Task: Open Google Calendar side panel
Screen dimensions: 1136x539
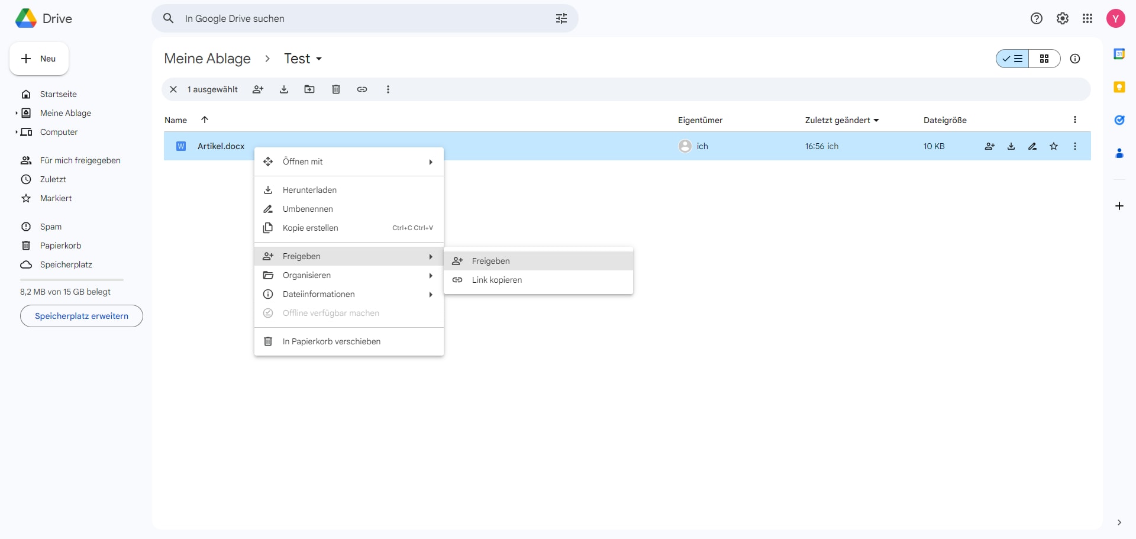Action: click(x=1119, y=54)
